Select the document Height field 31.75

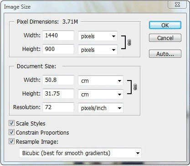pos(58,94)
